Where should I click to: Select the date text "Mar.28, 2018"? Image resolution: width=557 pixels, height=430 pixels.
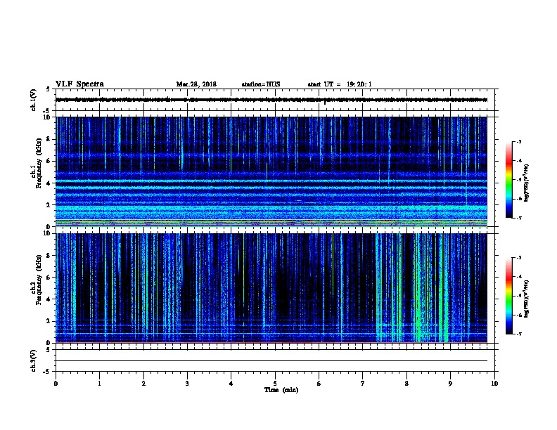click(196, 84)
